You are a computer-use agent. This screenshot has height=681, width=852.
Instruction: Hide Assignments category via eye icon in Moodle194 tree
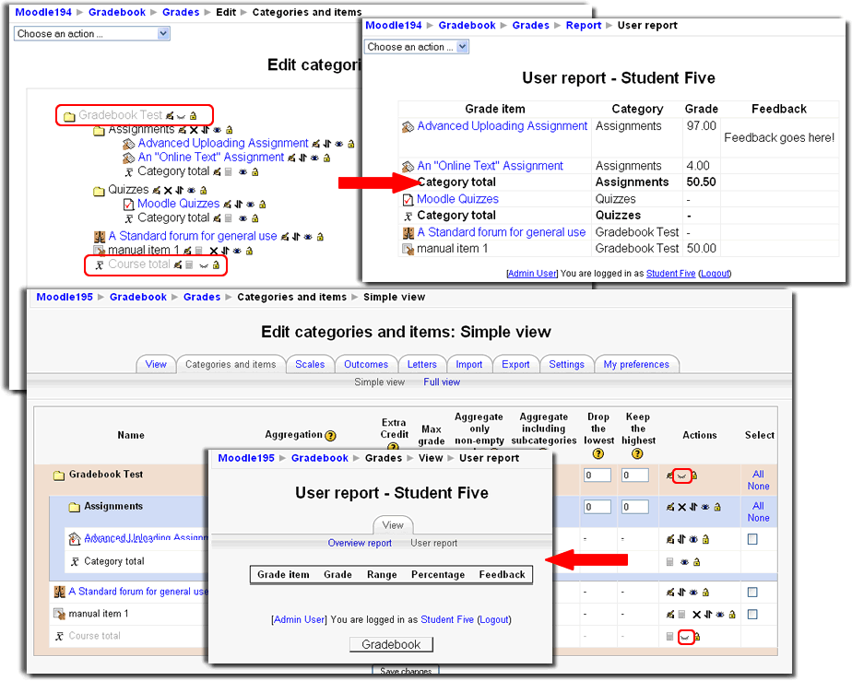click(217, 130)
